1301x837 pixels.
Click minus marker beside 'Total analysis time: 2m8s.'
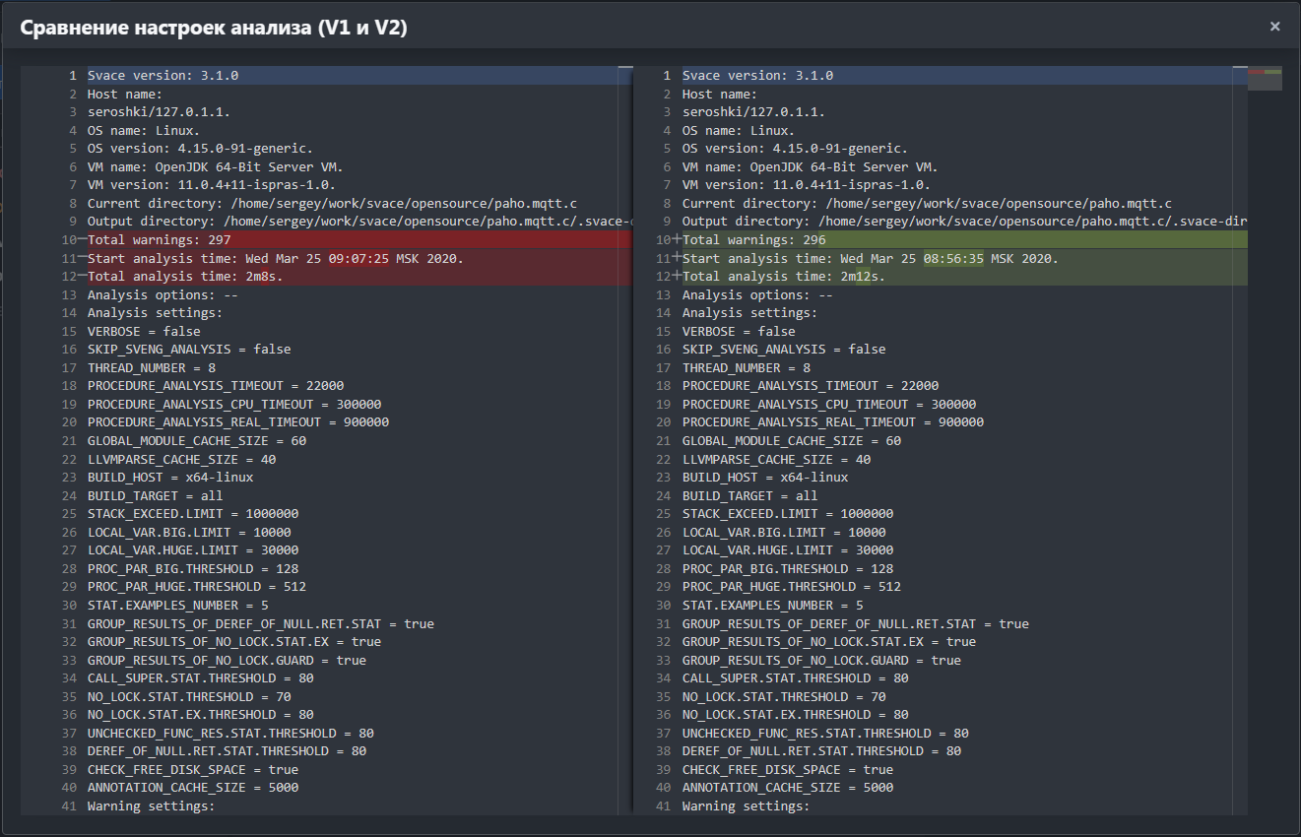point(83,277)
